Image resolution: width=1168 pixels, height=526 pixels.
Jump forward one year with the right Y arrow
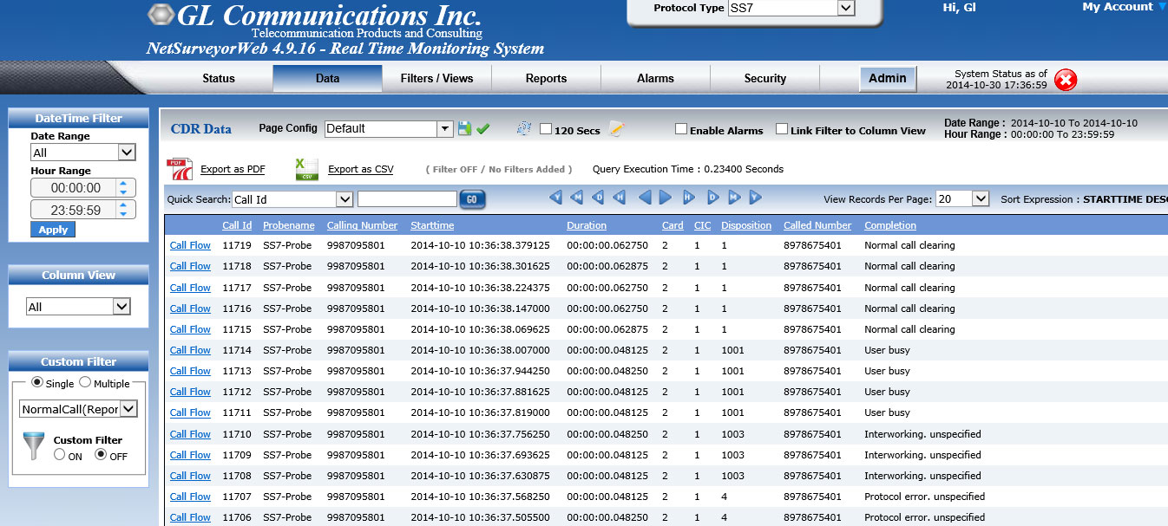coord(755,198)
